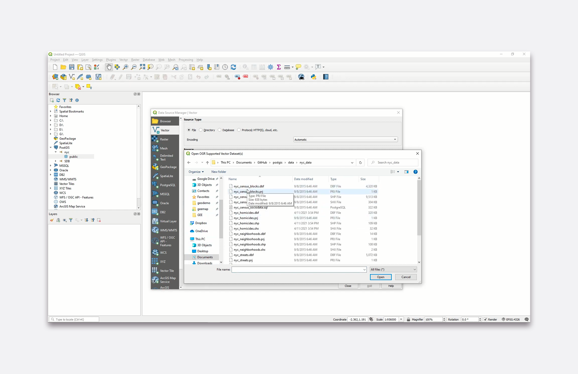The height and width of the screenshot is (374, 578).
Task: Select the Database source type radio
Action: click(x=220, y=130)
